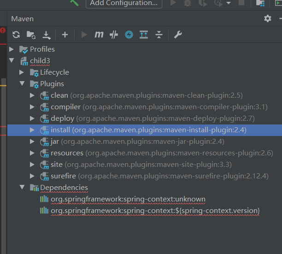Select maven-deploy-plugin:2.7 row
The image size is (282, 254).
point(145,118)
